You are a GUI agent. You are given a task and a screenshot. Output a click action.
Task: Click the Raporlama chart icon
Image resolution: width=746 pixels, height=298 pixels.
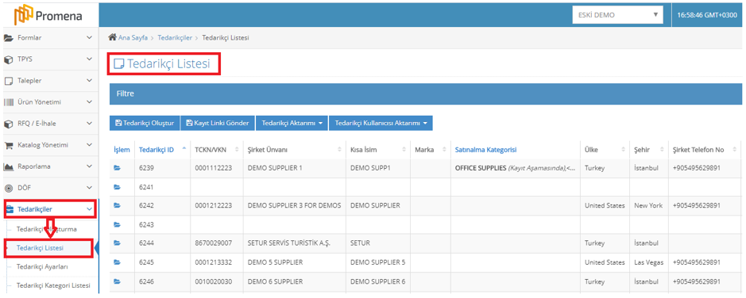(8, 166)
